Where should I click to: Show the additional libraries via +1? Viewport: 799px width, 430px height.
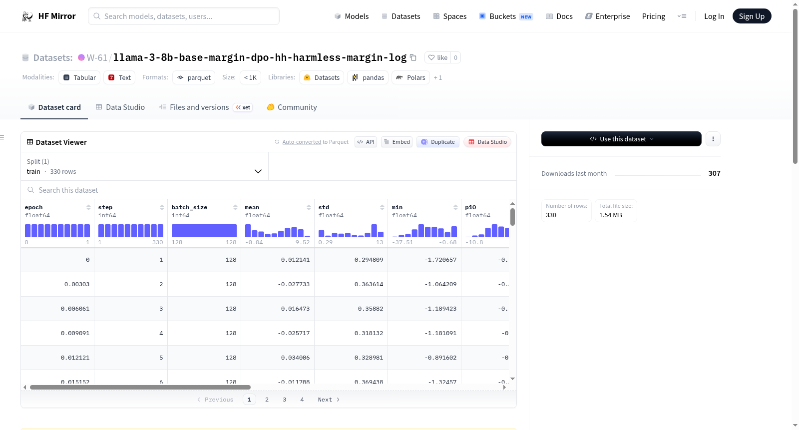click(438, 78)
